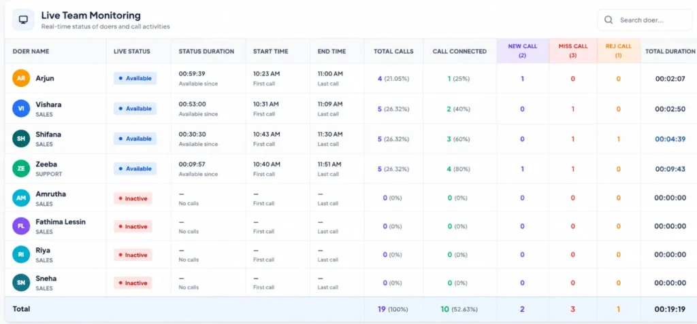Sort by the New Call column header
The image size is (697, 324).
coord(522,50)
